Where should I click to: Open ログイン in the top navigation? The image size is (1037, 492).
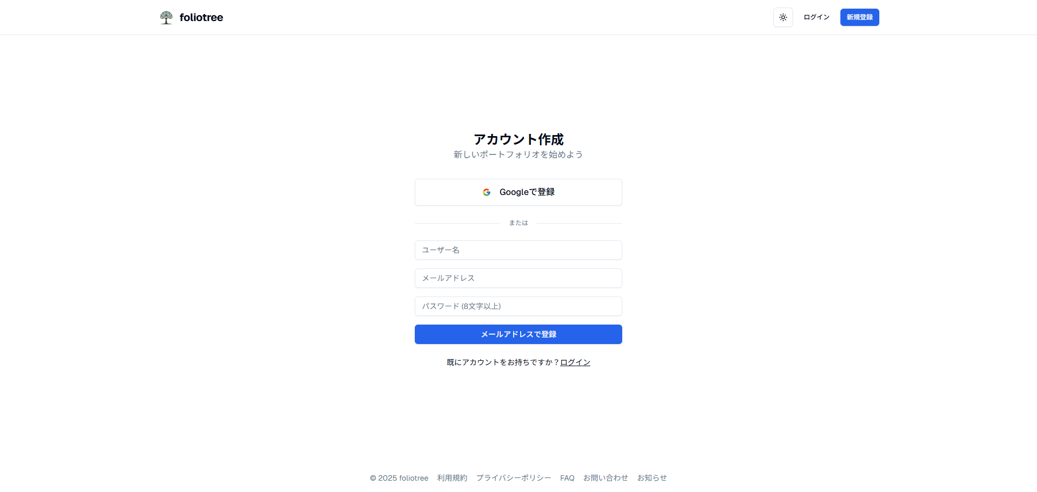tap(816, 17)
